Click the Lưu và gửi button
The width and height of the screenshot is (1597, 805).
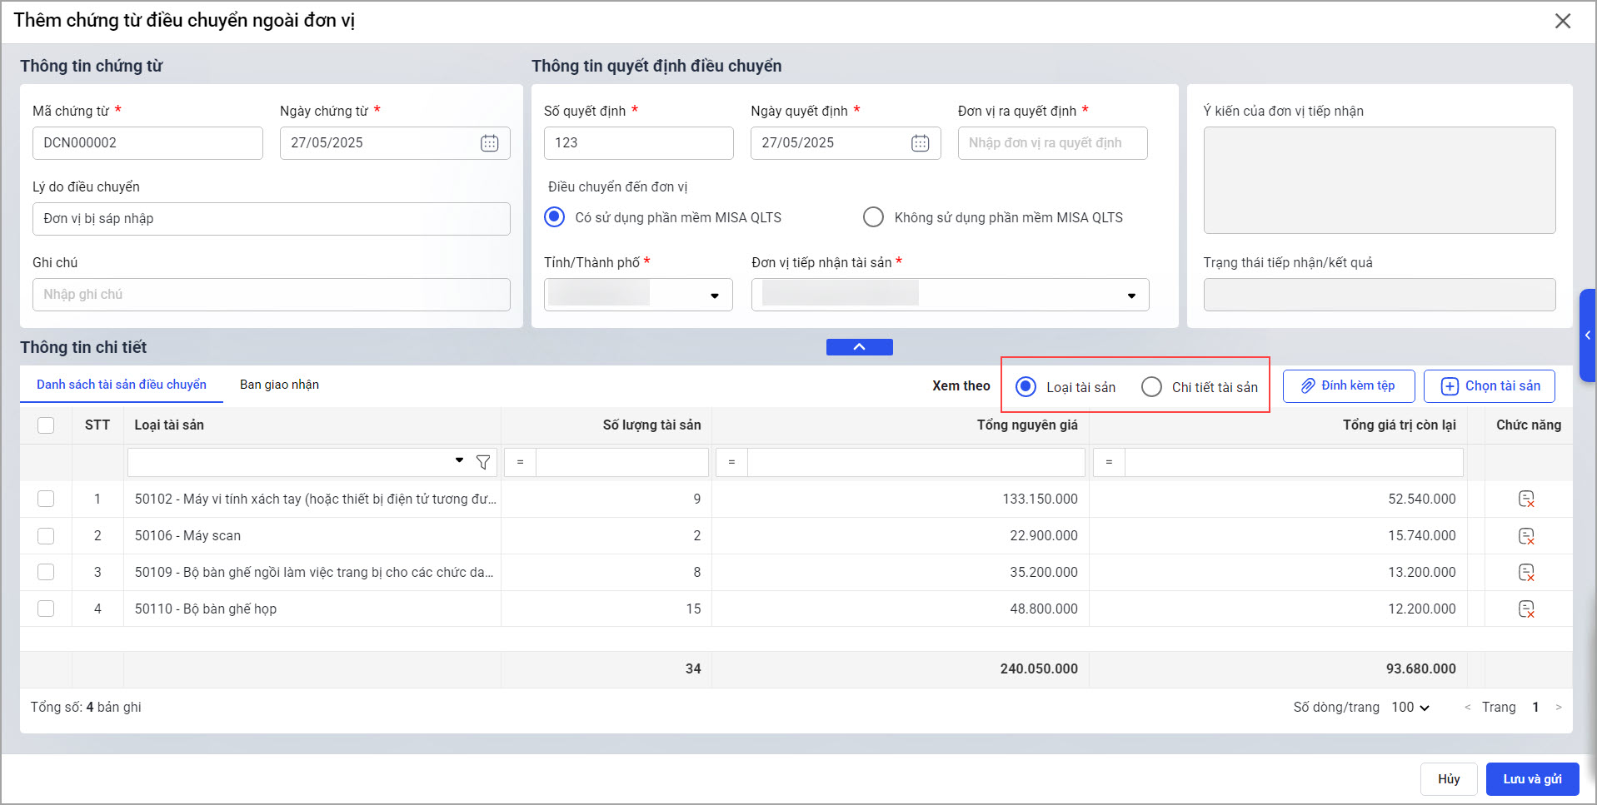coord(1532,779)
